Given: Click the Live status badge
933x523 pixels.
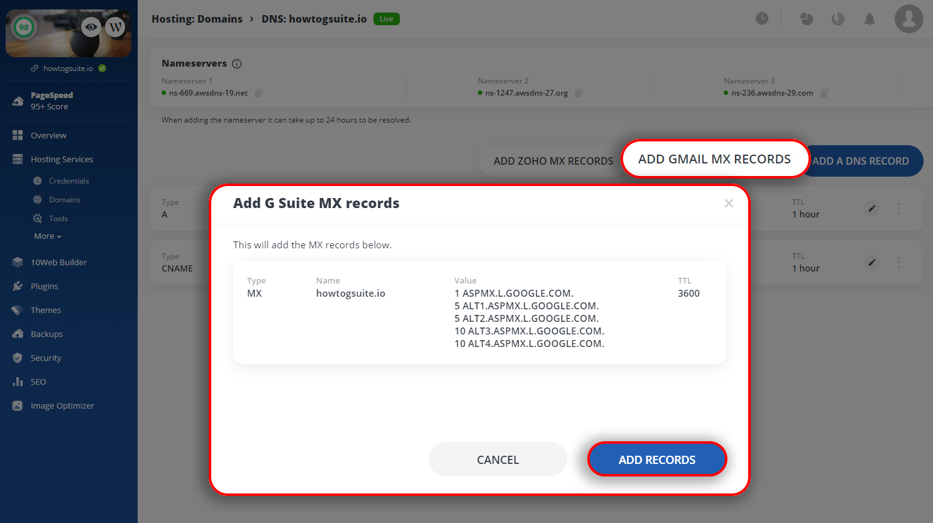Looking at the screenshot, I should coord(386,19).
